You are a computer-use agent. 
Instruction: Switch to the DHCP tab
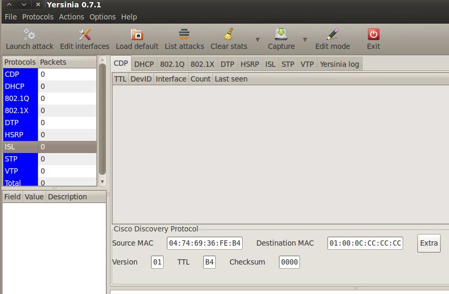click(x=144, y=64)
